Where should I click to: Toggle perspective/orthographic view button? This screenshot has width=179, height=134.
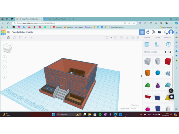point(5,77)
